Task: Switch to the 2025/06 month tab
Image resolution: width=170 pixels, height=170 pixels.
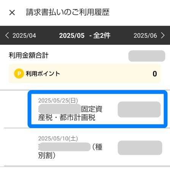Action: point(145,36)
